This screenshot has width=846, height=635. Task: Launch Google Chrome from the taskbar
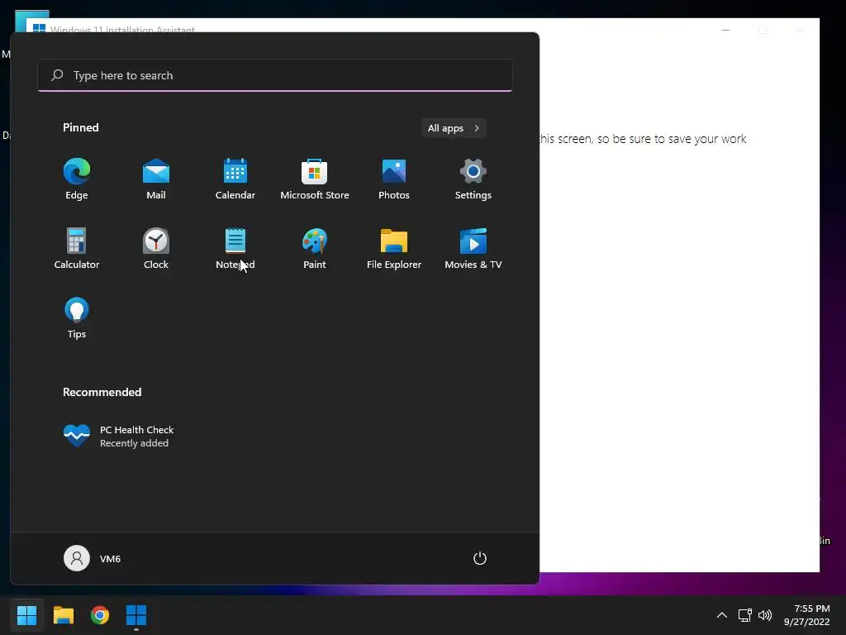click(x=100, y=614)
